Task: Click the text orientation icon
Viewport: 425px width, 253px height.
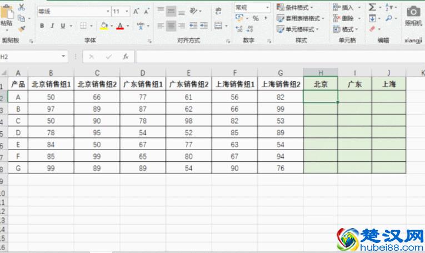Action: coord(193,11)
